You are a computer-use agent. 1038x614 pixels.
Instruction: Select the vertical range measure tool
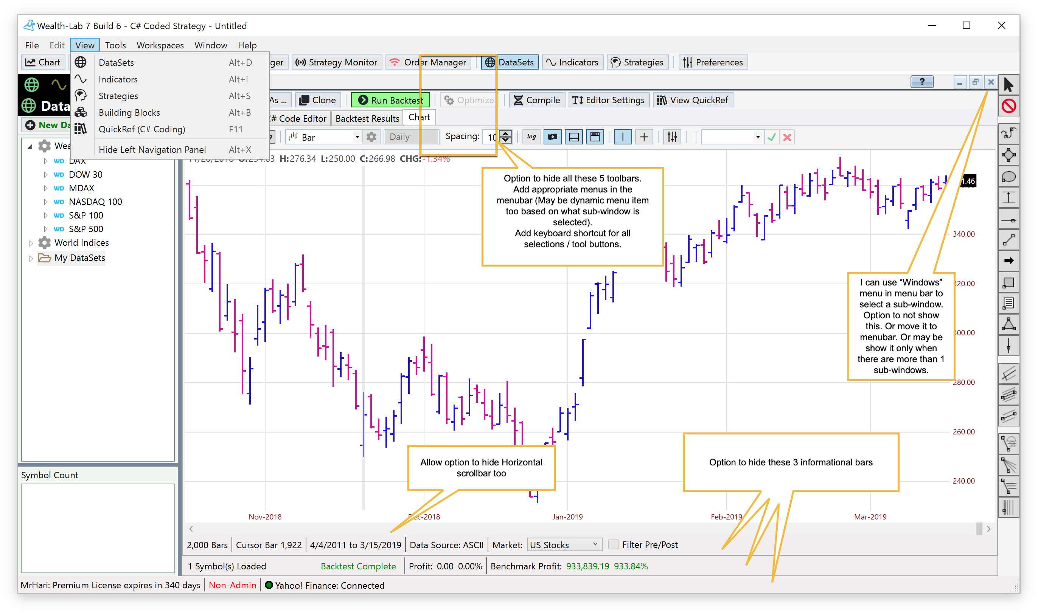pos(1008,198)
